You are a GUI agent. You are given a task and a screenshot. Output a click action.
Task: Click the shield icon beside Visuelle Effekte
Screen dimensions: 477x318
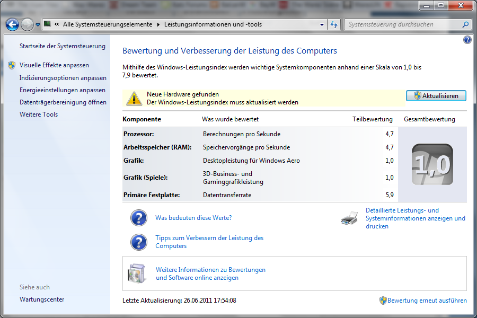(12, 65)
